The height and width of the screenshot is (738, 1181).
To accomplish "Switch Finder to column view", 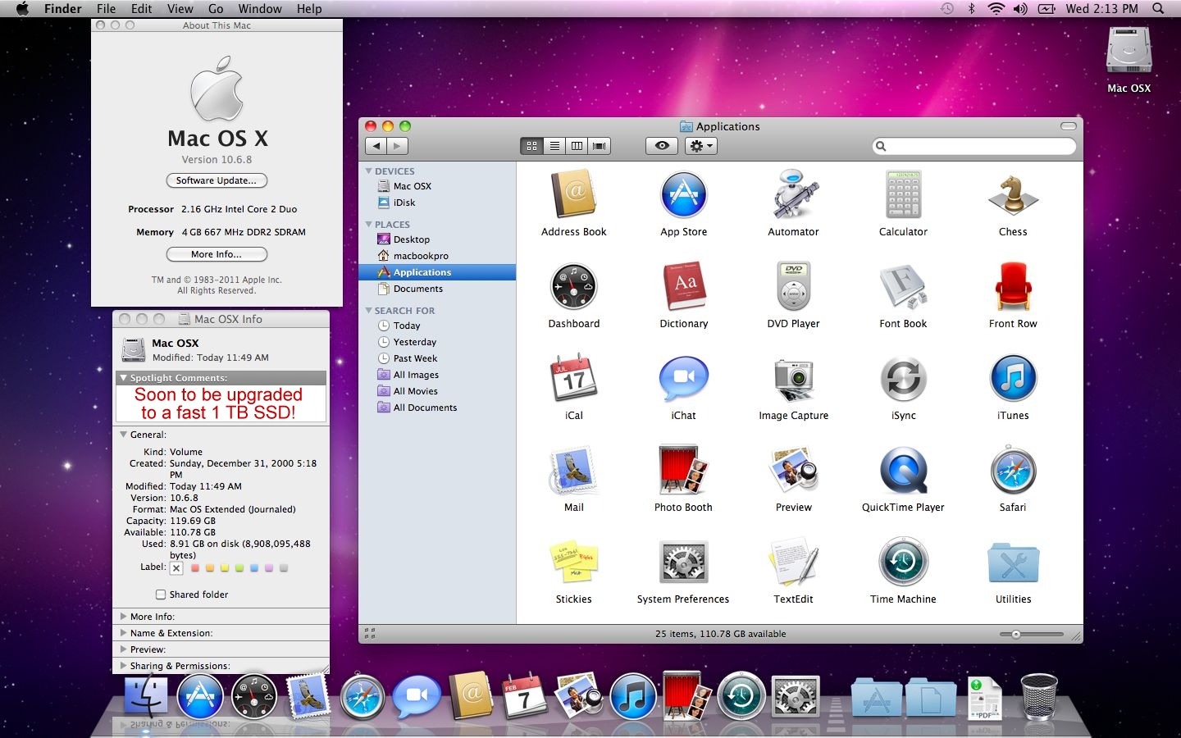I will (577, 146).
